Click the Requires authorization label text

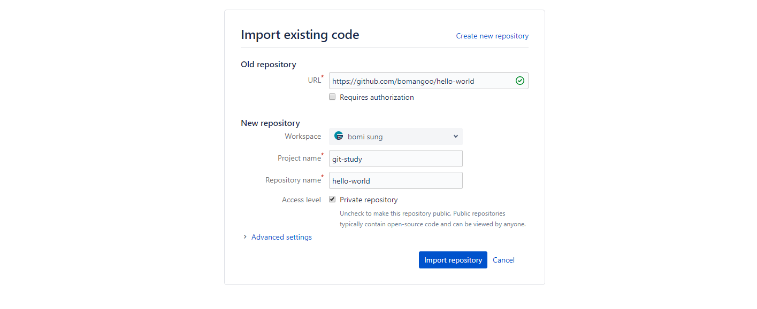(377, 97)
